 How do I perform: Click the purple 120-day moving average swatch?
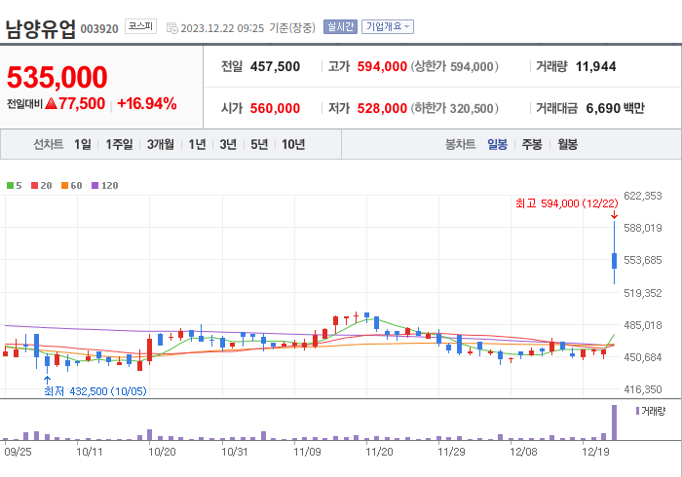click(x=95, y=186)
